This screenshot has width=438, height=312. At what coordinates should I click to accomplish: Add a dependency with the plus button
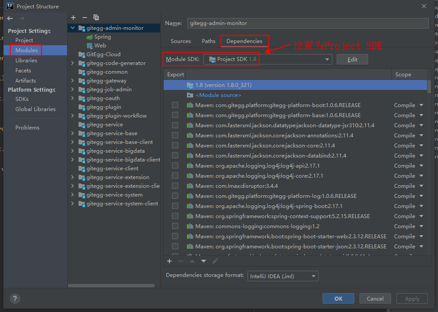click(x=169, y=261)
